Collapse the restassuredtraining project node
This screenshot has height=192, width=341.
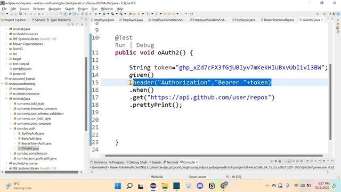(2, 84)
